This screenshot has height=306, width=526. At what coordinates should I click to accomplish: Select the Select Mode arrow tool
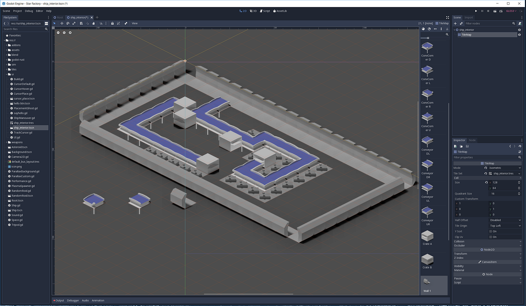click(x=54, y=23)
